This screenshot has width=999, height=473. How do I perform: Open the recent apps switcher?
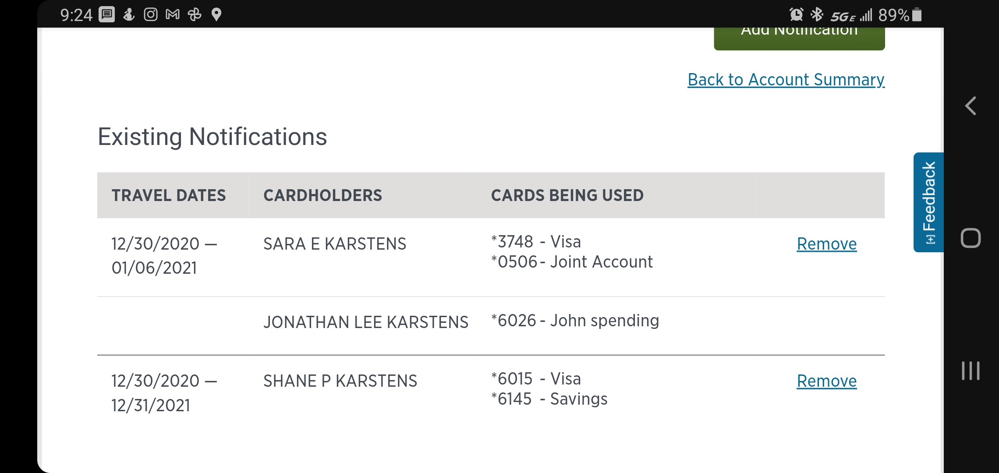coord(971,371)
